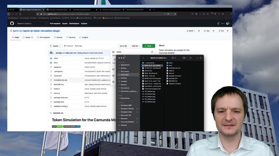
Task: Click the help icon beside Clone
Action: click(152, 52)
